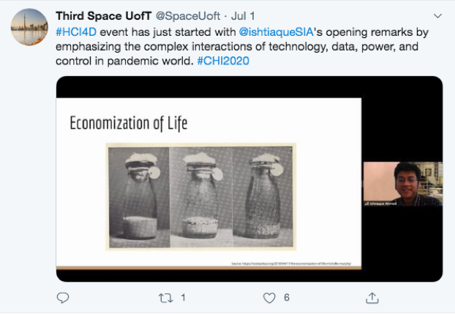Click the Third Space UofT profile avatar
The image size is (455, 314).
coord(29,28)
